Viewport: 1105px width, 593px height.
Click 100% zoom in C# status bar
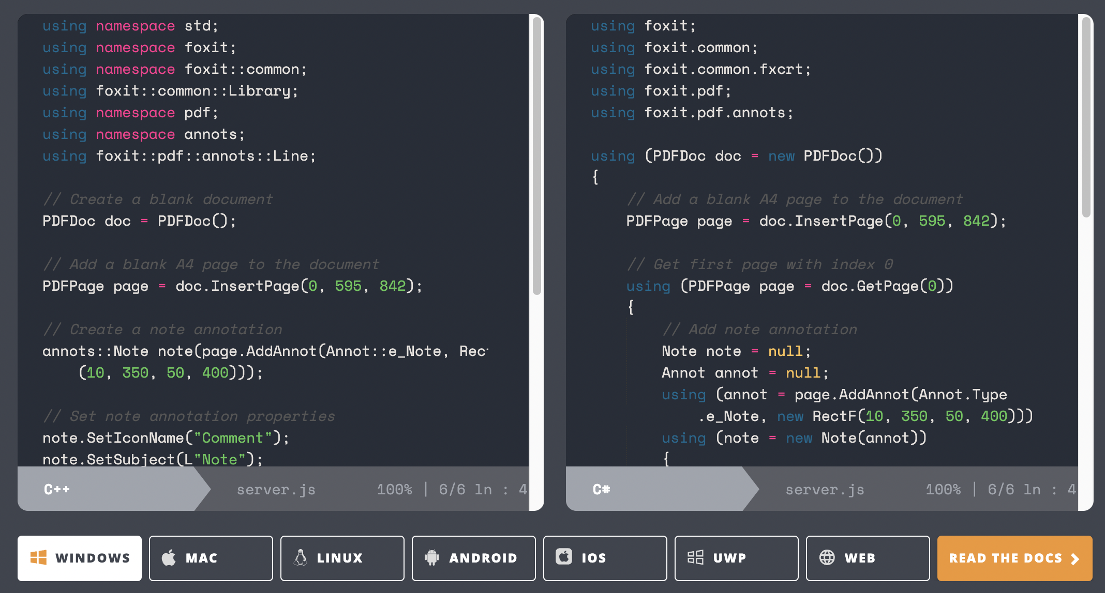point(943,489)
